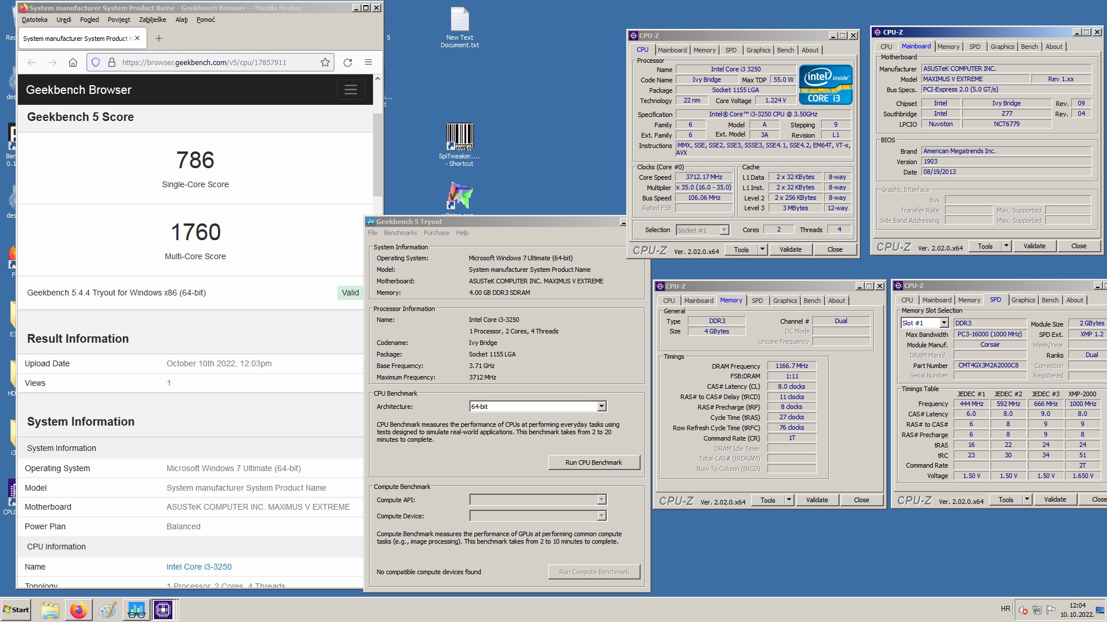Open the Purchase menu in Geekbench
1107x622 pixels.
(x=436, y=233)
